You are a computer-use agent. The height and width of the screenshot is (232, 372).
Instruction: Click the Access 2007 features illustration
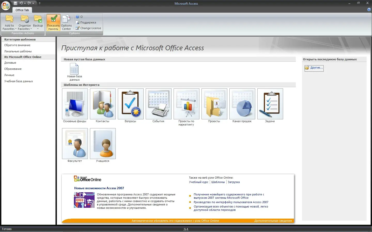point(84,200)
